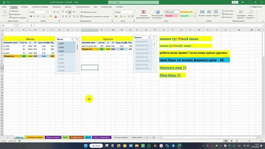Open Sort and Filter menu
The image size is (265, 149).
pyautogui.click(x=241, y=14)
